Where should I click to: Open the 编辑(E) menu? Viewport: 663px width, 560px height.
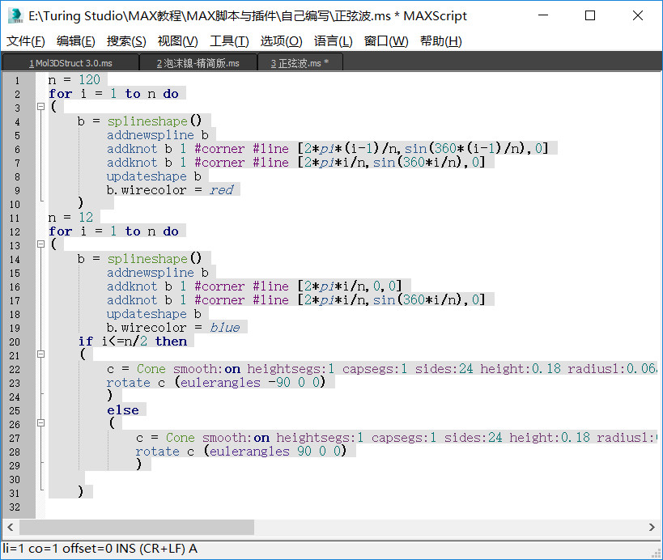pyautogui.click(x=75, y=41)
